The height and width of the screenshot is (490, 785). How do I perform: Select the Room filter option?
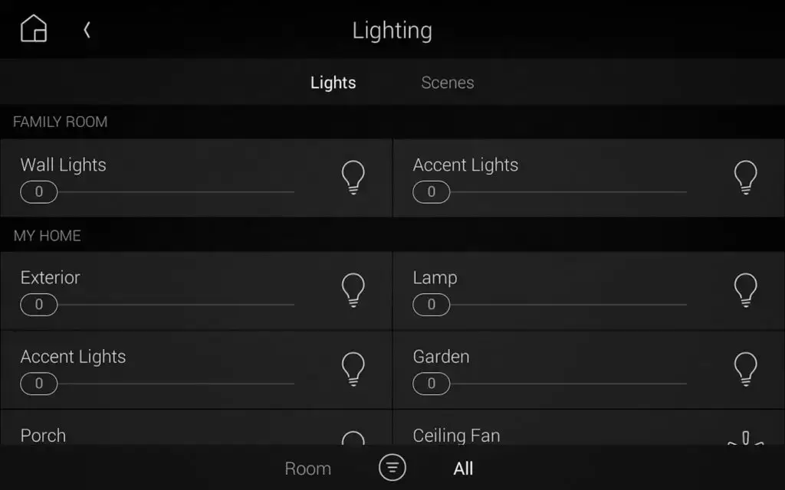[307, 468]
